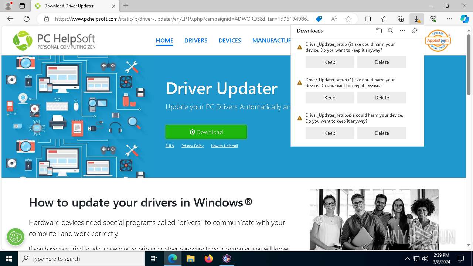The height and width of the screenshot is (266, 473).
Task: Click the Driver Updater hero heading
Action: (x=222, y=89)
